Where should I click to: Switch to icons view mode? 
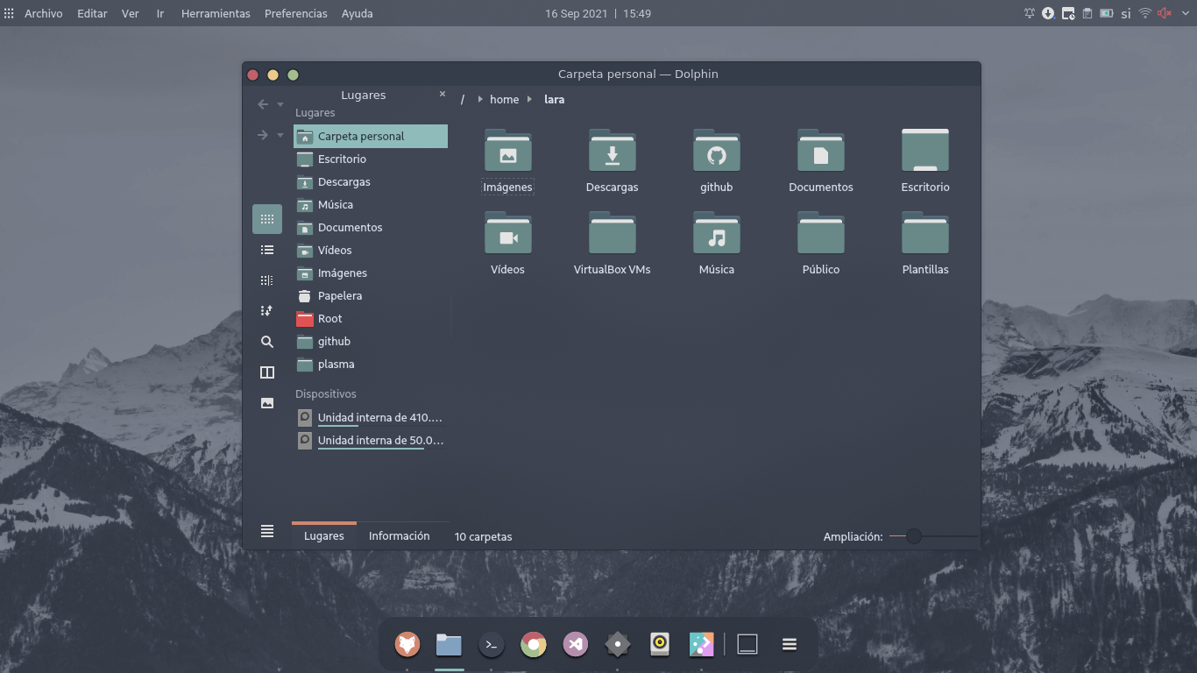coord(267,219)
